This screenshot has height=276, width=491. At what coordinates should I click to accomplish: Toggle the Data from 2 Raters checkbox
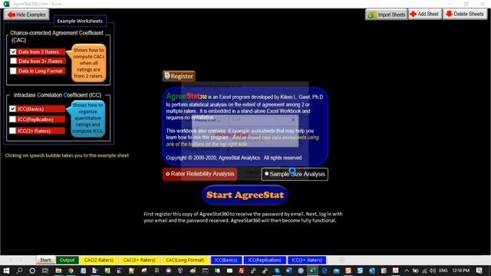13,52
